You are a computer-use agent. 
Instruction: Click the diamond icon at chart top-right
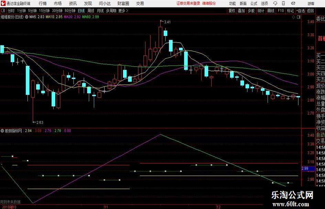pyautogui.click(x=293, y=17)
